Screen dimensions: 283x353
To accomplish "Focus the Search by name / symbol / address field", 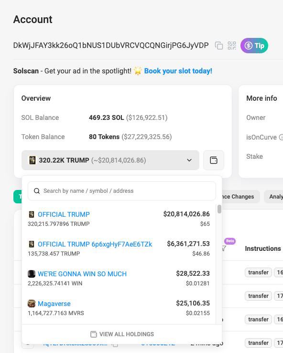I will pyautogui.click(x=122, y=191).
